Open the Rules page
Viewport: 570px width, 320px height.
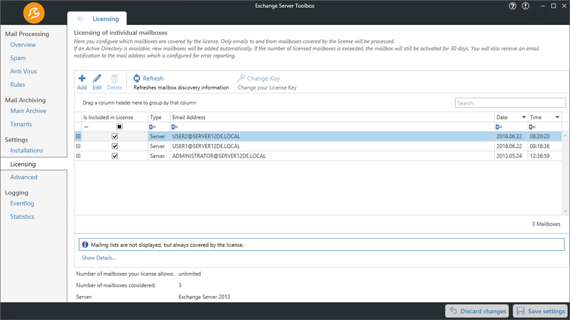(17, 85)
